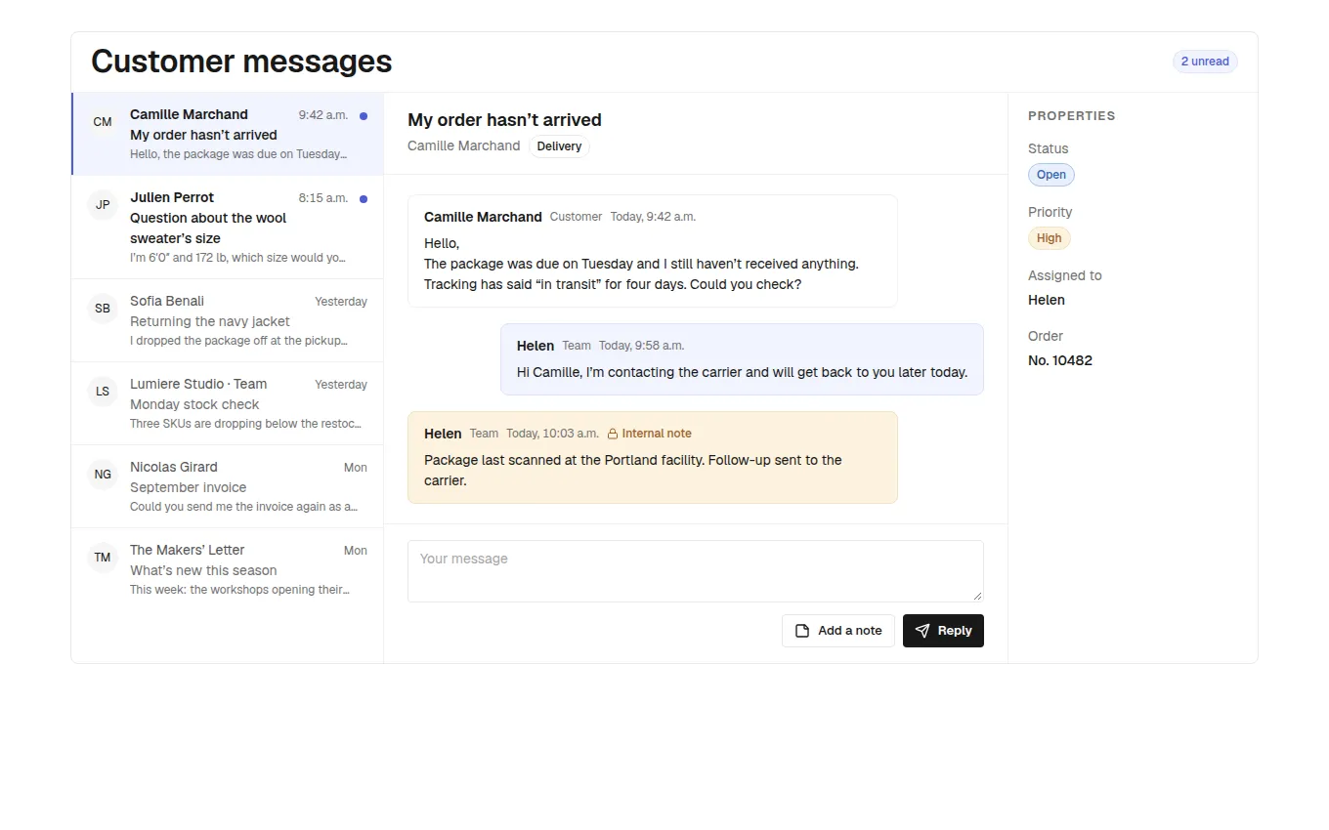Click the preview text "I dropped the package off"
The width and height of the screenshot is (1329, 830).
point(239,341)
